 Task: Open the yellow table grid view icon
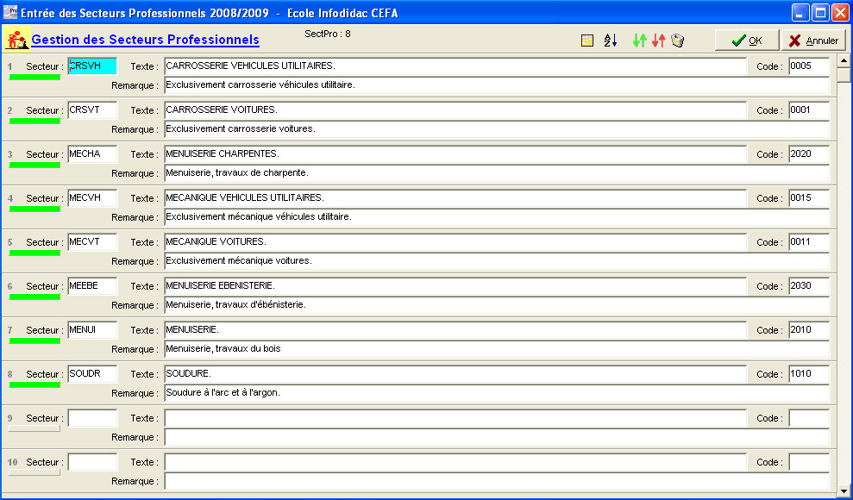[x=587, y=41]
